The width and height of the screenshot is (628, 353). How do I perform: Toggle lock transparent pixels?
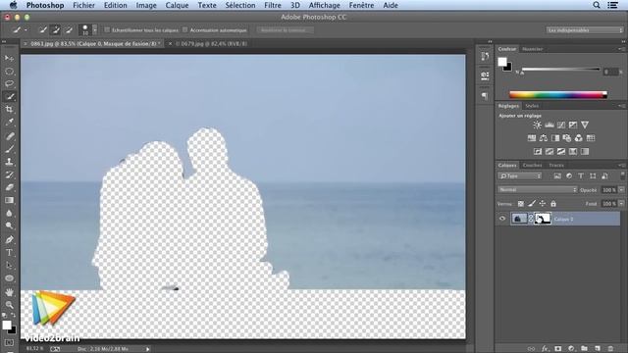tap(521, 204)
